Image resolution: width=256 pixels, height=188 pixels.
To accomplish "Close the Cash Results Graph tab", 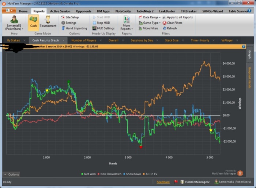I will click(64, 40).
